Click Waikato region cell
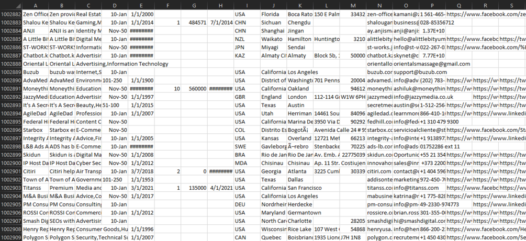This screenshot has width=526, height=241. (x=273, y=39)
